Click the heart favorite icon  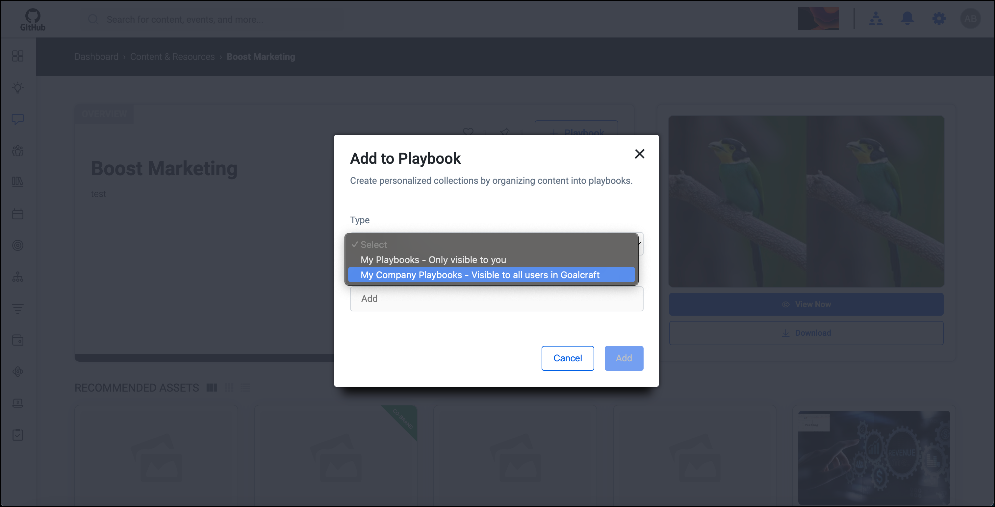(468, 132)
